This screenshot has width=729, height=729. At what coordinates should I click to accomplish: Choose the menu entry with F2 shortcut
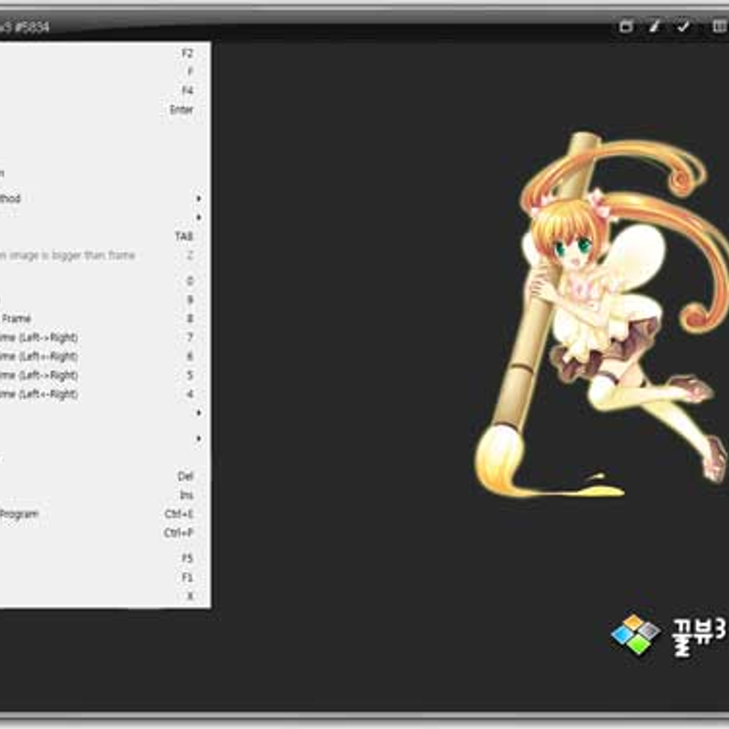point(105,53)
